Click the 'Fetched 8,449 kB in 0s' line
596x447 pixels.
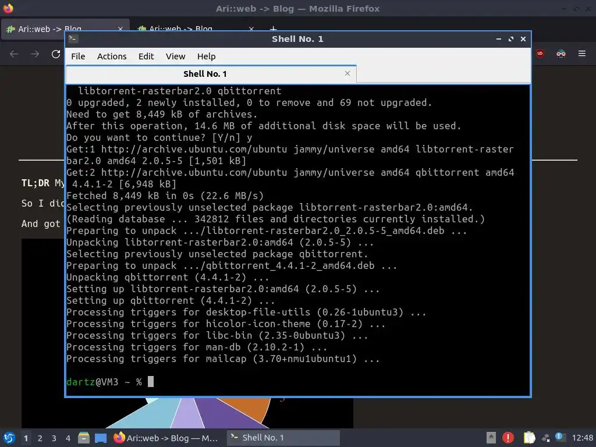pos(165,196)
